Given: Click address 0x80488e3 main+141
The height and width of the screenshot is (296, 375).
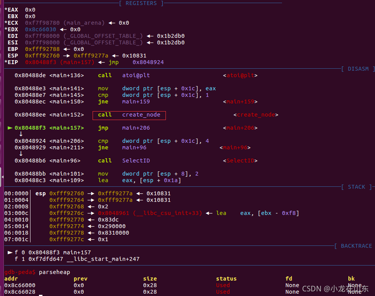Looking at the screenshot, I should click(49, 88).
